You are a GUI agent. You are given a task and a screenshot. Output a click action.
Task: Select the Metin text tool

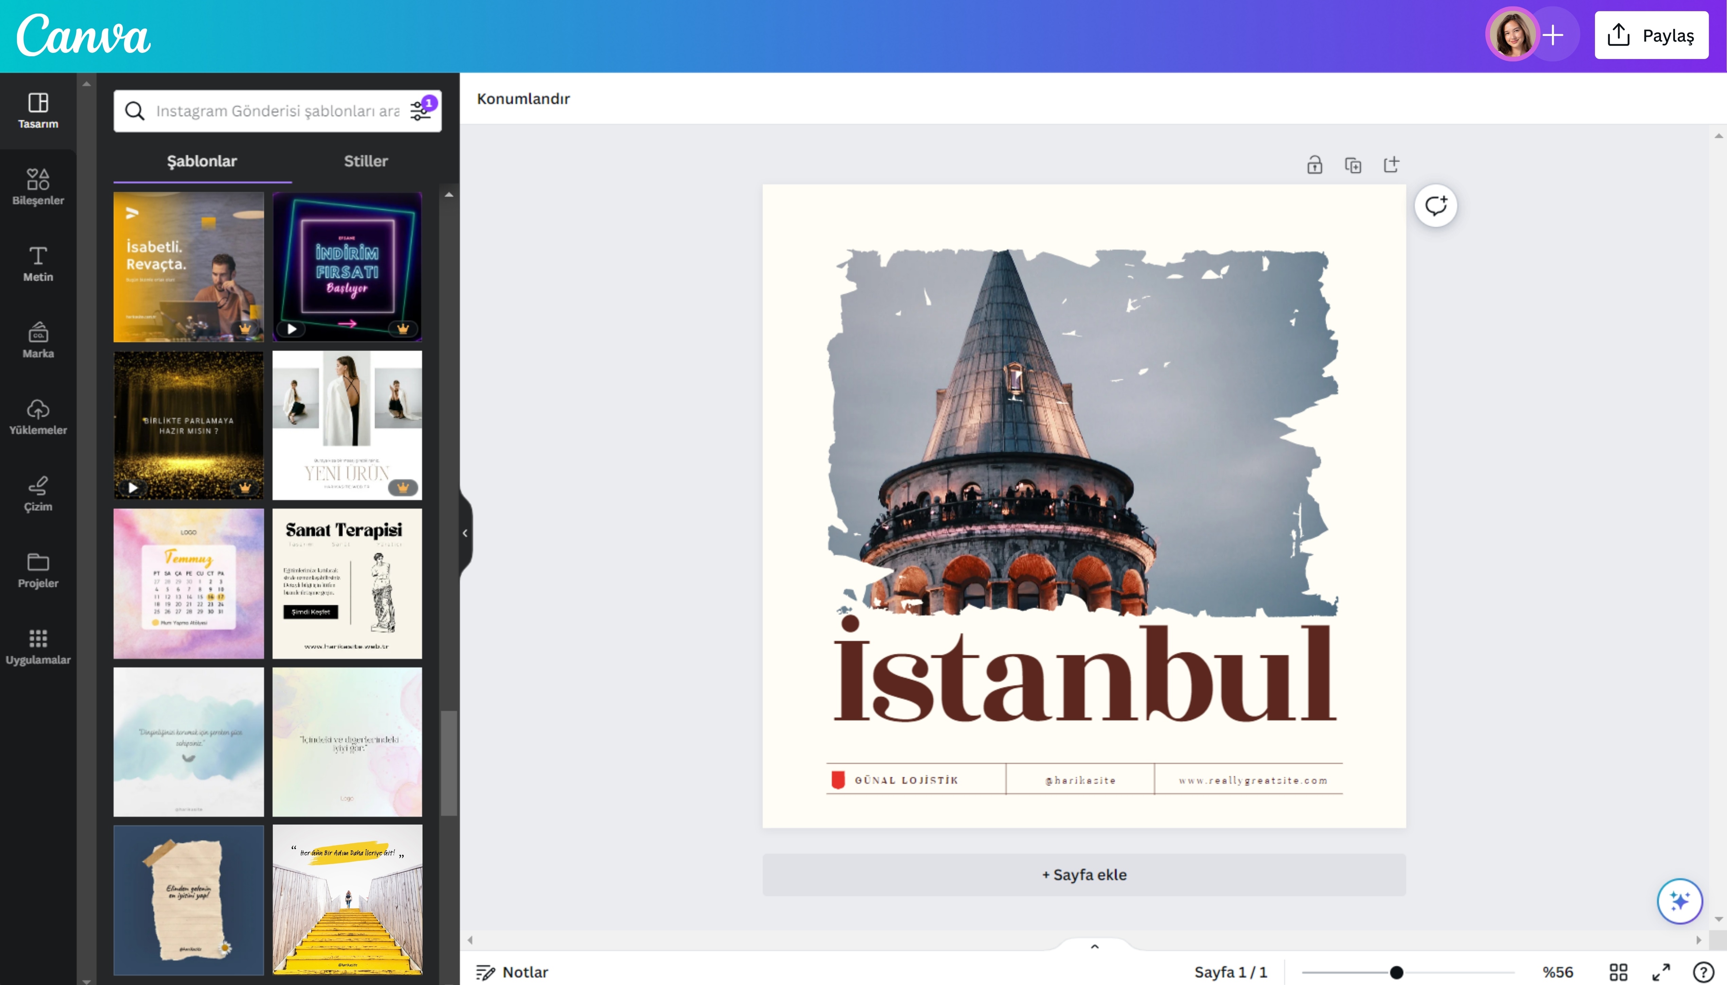(38, 263)
